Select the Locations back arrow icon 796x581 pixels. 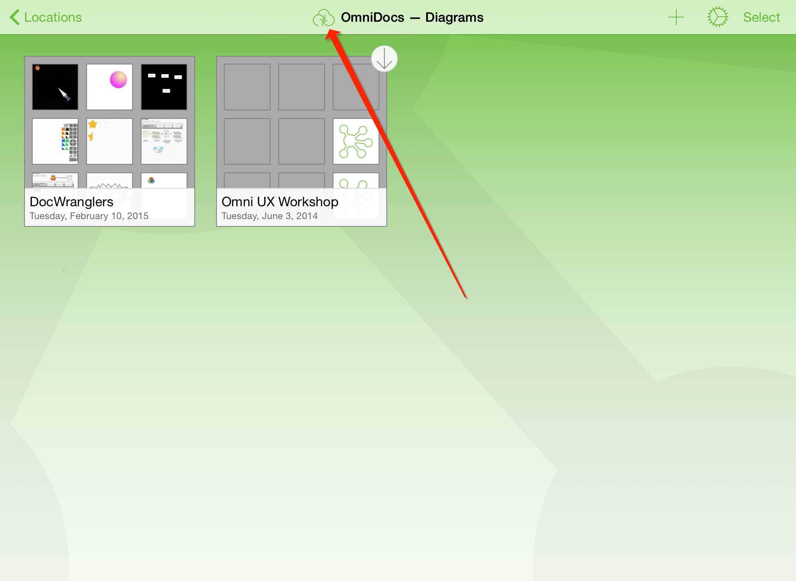click(14, 17)
